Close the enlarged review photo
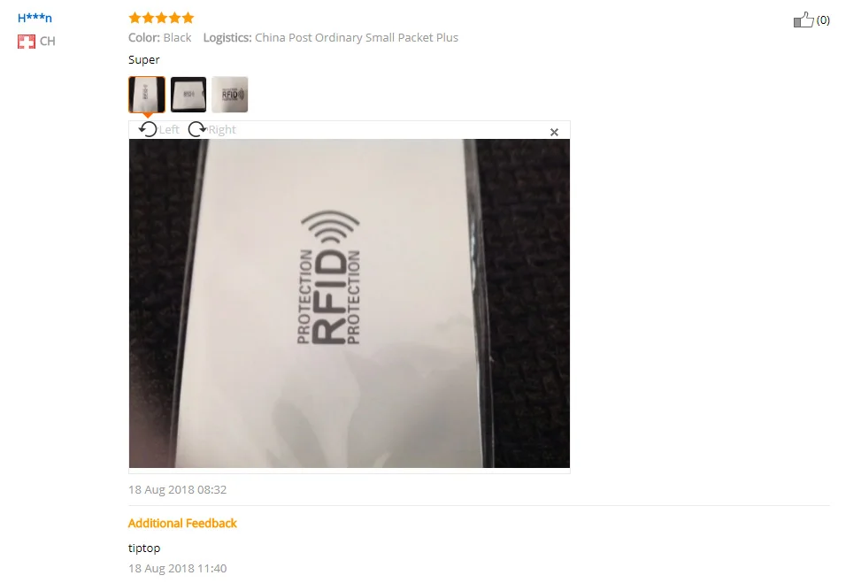Viewport: 861px width, 583px height. pos(554,133)
